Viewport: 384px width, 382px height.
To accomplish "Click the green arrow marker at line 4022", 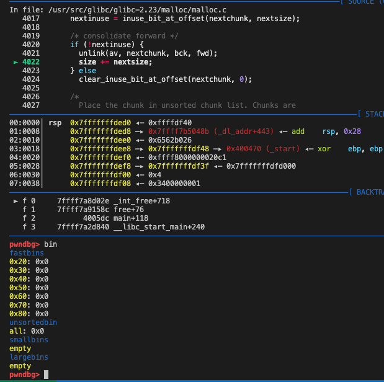I will point(16,62).
